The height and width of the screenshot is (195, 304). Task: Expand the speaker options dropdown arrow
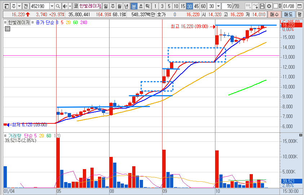tap(70, 6)
